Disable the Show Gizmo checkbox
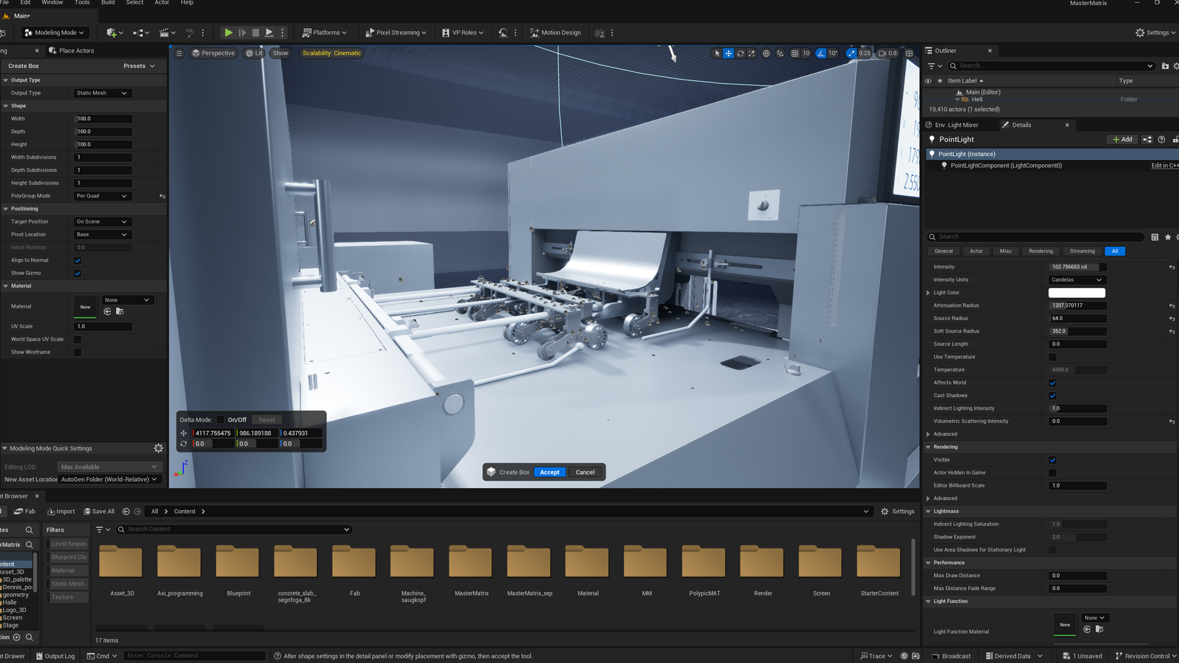Screen dimensions: 1179x663 [x=77, y=273]
